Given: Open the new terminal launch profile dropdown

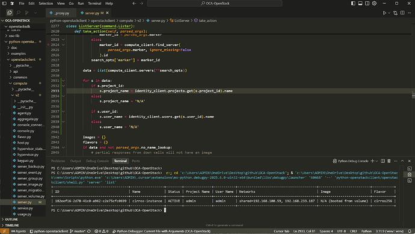Looking at the screenshot, I should [x=377, y=161].
